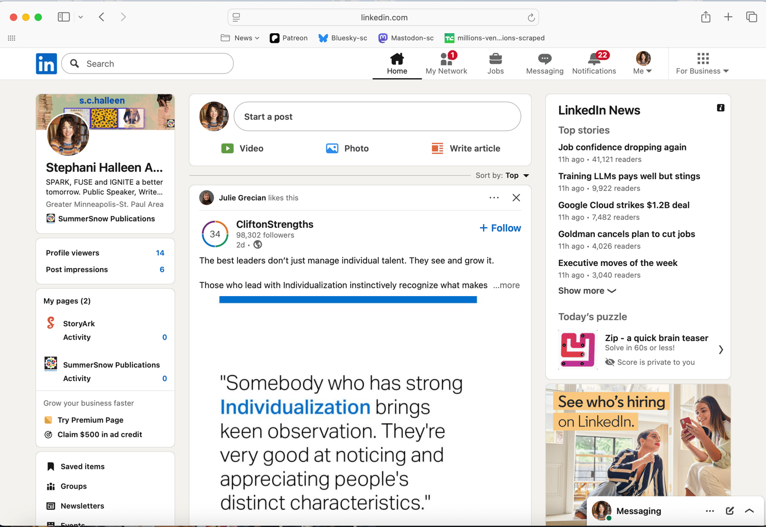766x527 pixels.
Task: Open the Mastodon-sc bookmark
Action: click(406, 38)
